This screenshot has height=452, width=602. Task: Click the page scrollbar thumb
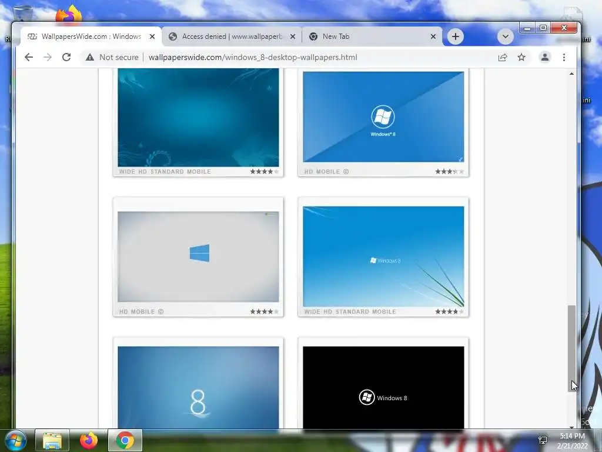571,348
